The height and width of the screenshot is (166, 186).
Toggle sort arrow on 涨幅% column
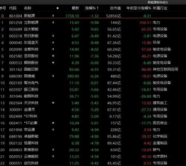tap(98, 8)
